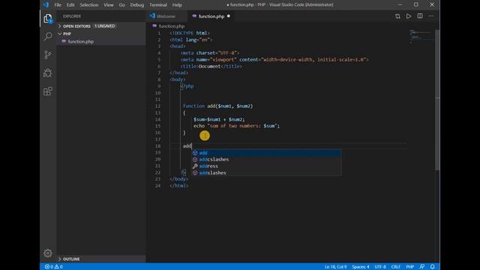Expand the Outline section
This screenshot has width=480, height=270.
pos(101,259)
